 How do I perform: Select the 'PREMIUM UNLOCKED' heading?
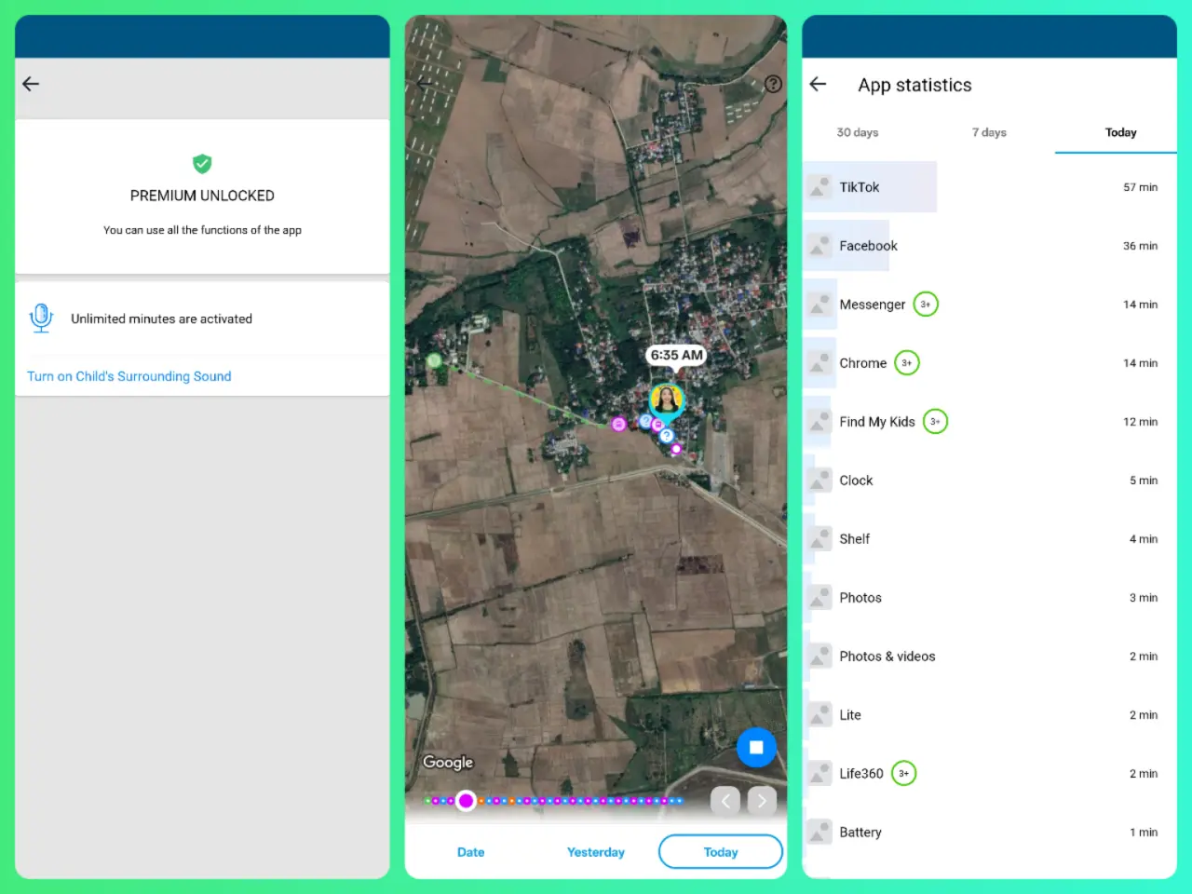point(202,196)
